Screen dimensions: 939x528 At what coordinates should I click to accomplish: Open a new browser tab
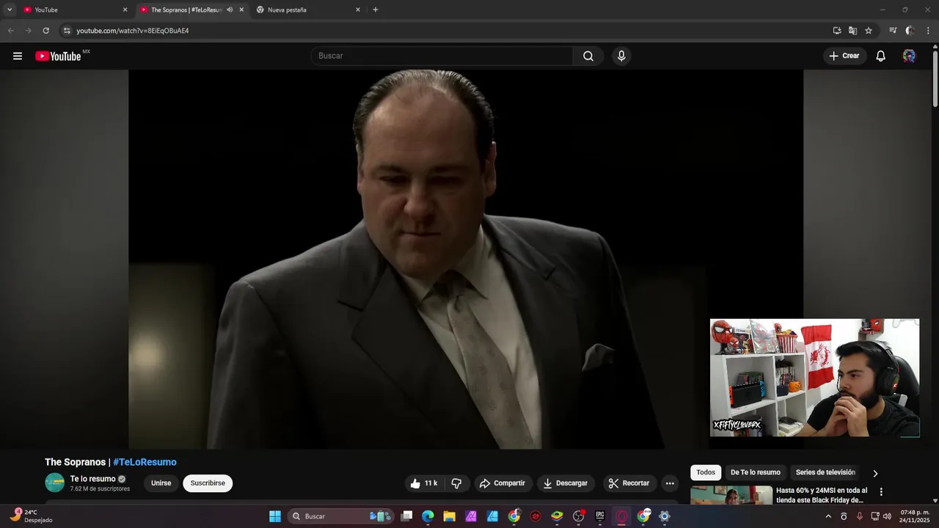(376, 10)
